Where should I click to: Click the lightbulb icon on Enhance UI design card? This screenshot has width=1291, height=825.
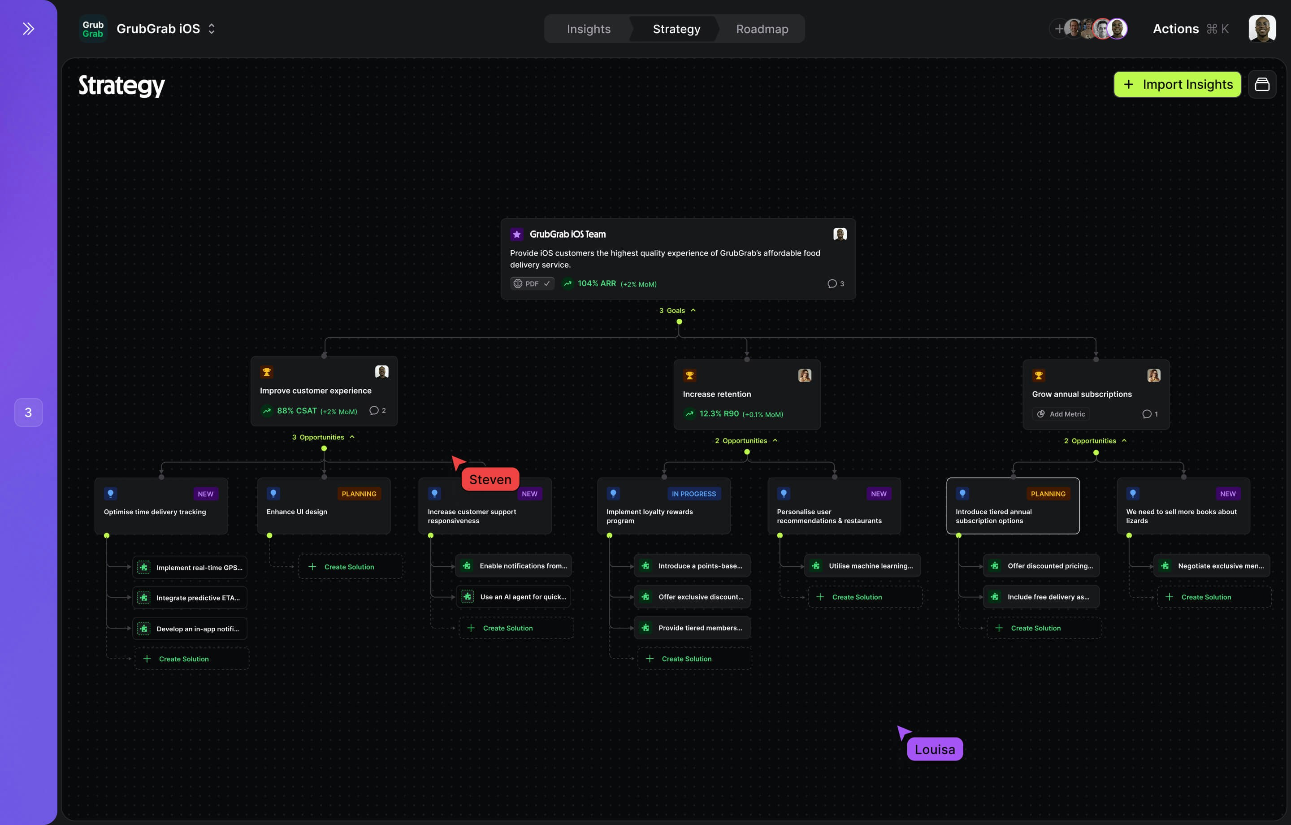click(274, 493)
